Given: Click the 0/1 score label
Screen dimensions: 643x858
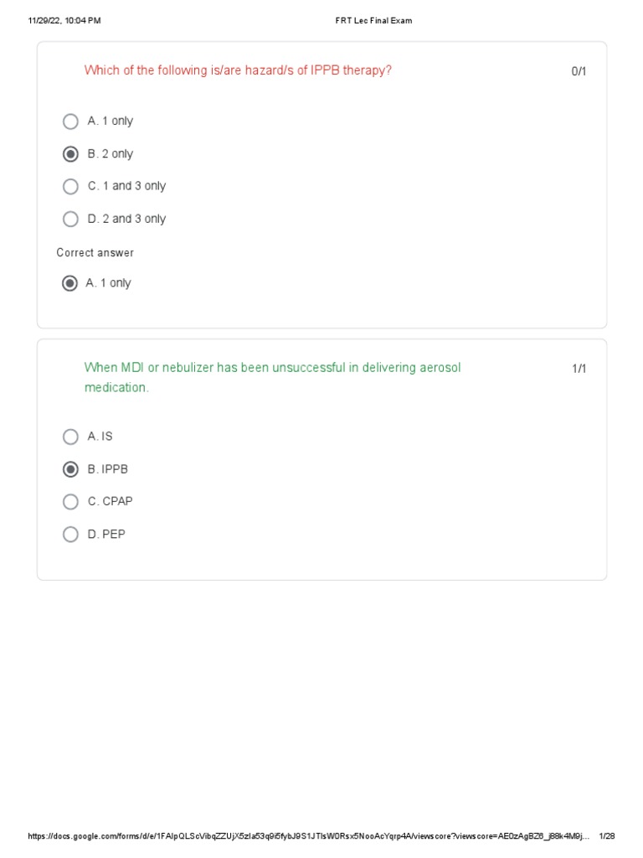Looking at the screenshot, I should point(579,71).
